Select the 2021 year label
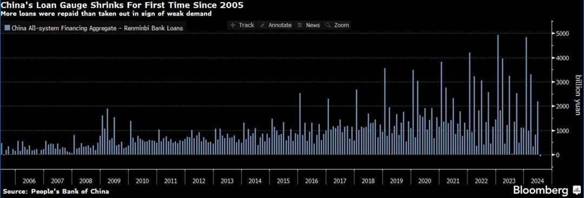The height and width of the screenshot is (198, 584). tap(452, 181)
